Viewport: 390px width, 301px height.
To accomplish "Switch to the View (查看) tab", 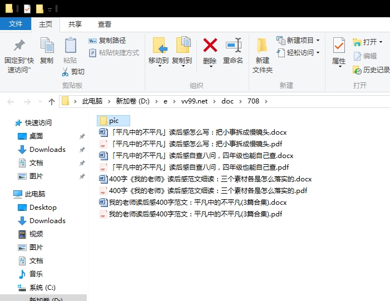I will [x=105, y=24].
